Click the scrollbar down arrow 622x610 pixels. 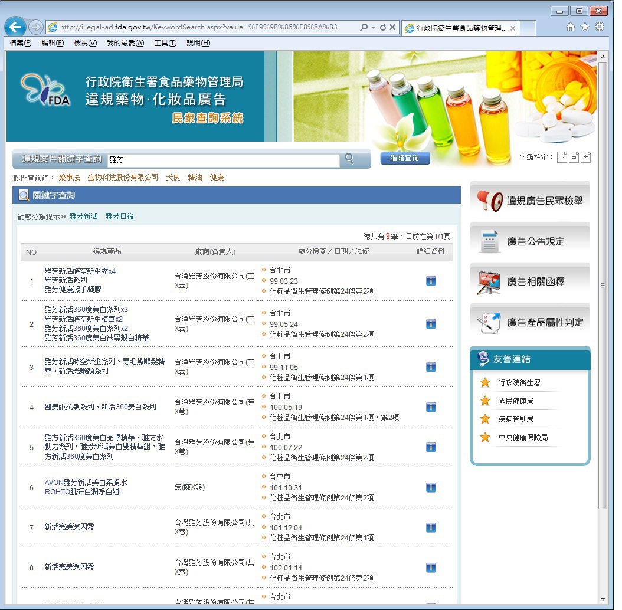[x=603, y=599]
